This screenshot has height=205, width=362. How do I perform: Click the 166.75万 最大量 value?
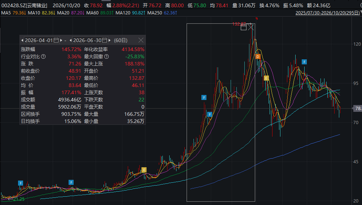click(134, 114)
